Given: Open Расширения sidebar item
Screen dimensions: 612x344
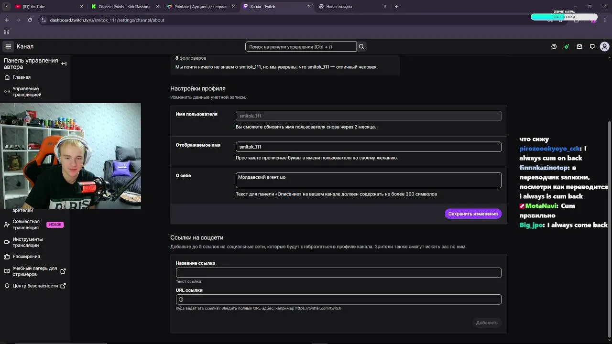Looking at the screenshot, I should click(x=26, y=257).
